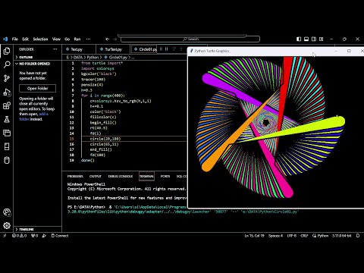Open the Extensions view

coord(7,105)
